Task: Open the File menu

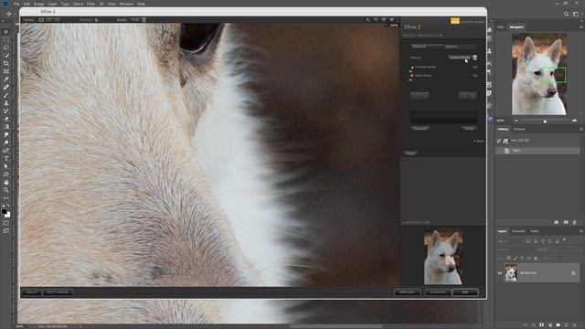Action: click(16, 4)
